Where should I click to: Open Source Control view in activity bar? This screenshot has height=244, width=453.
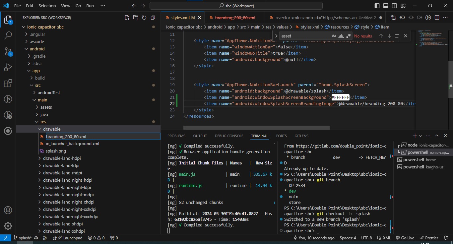pos(8,51)
